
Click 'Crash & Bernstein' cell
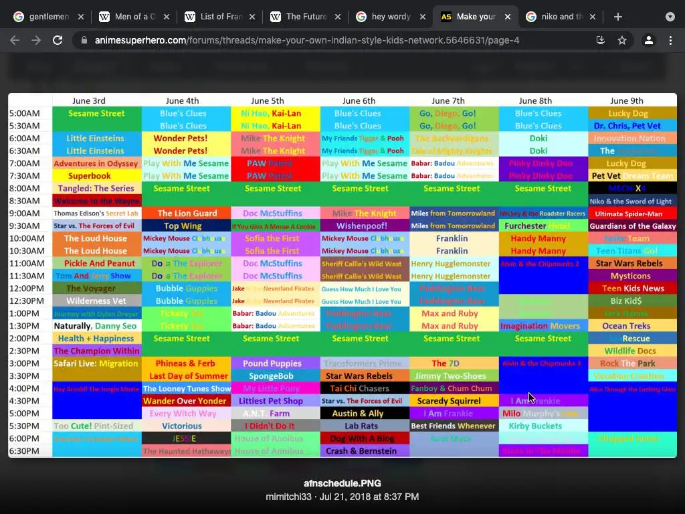365,451
